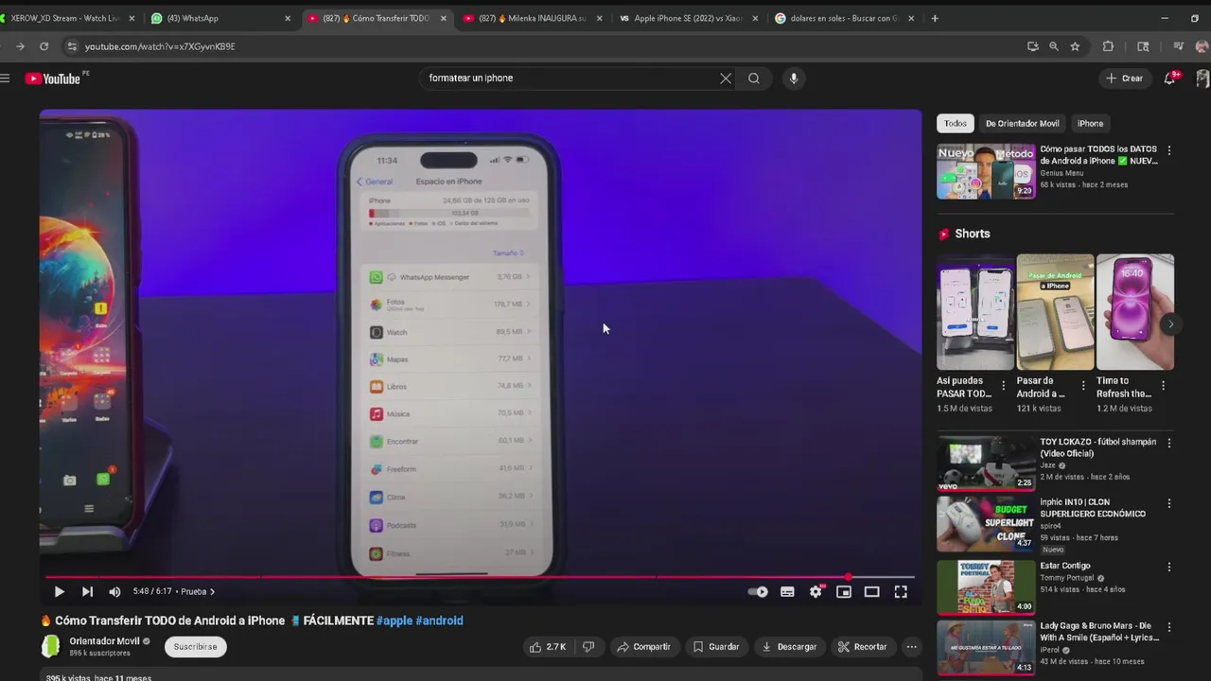Click the Recortar clip button
1211x681 pixels.
[x=862, y=647]
